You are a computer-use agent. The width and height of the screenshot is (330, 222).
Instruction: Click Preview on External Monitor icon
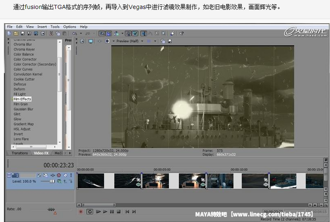91,41
